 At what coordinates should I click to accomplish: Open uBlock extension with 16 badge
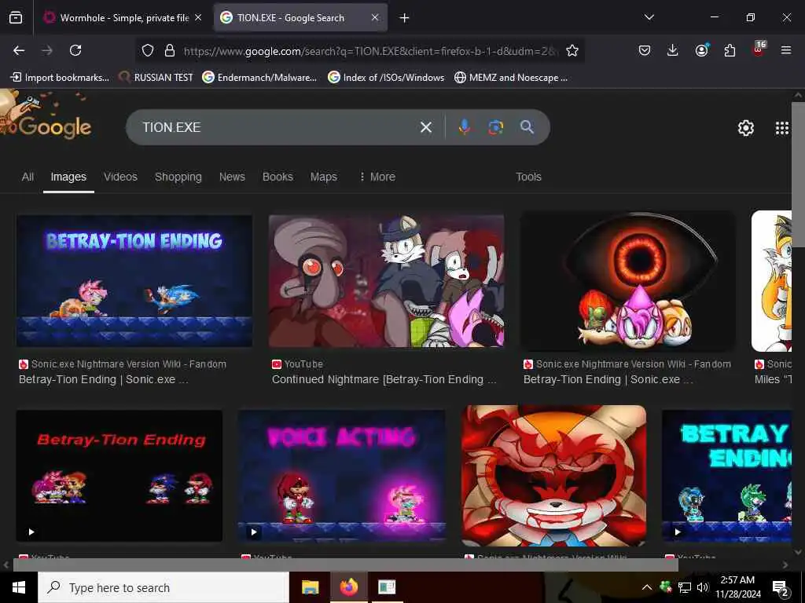point(759,49)
